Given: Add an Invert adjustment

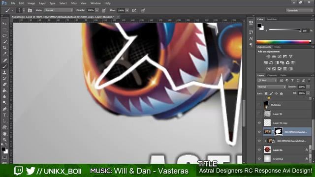Looking at the screenshot, I should [x=268, y=69].
